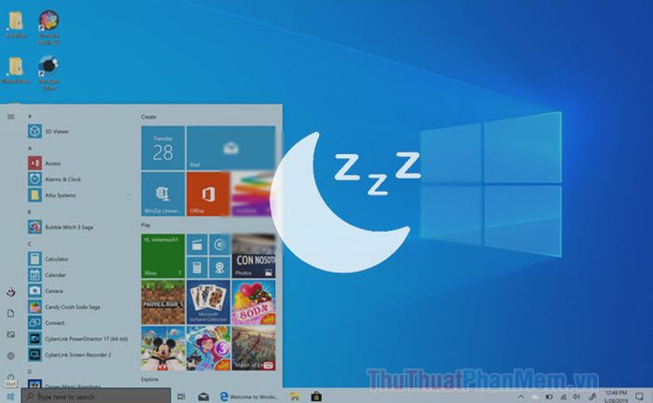Select the top-left desktop folder icon
The width and height of the screenshot is (653, 403).
pyautogui.click(x=16, y=24)
